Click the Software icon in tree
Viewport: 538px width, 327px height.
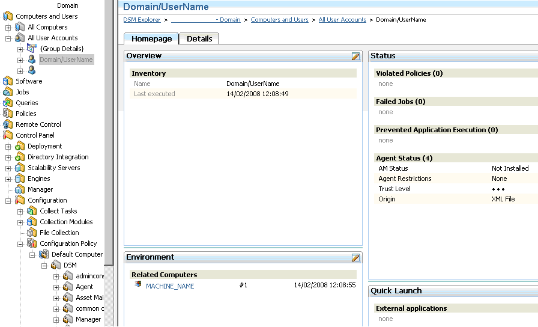coord(8,81)
